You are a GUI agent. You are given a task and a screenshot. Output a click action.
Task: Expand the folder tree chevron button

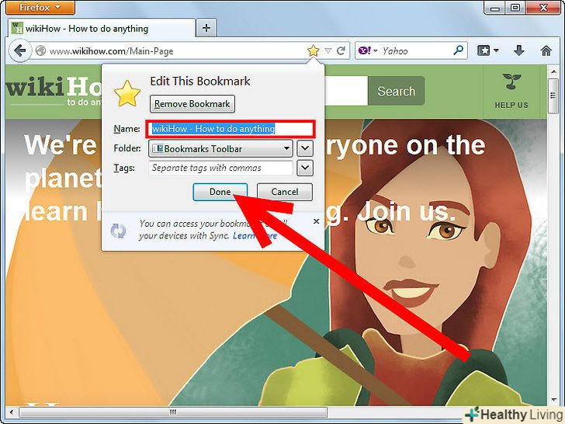click(305, 148)
